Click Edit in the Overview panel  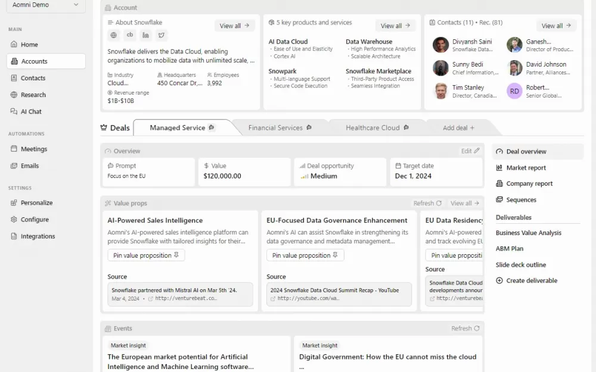pos(470,151)
